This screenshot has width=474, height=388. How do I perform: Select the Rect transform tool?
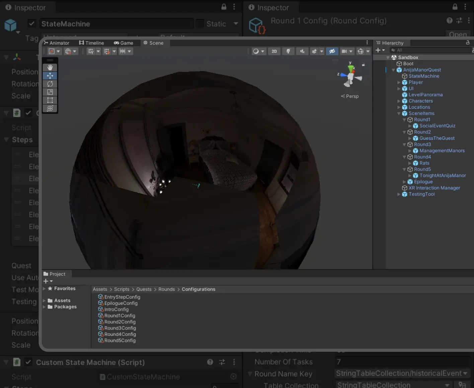click(x=50, y=100)
